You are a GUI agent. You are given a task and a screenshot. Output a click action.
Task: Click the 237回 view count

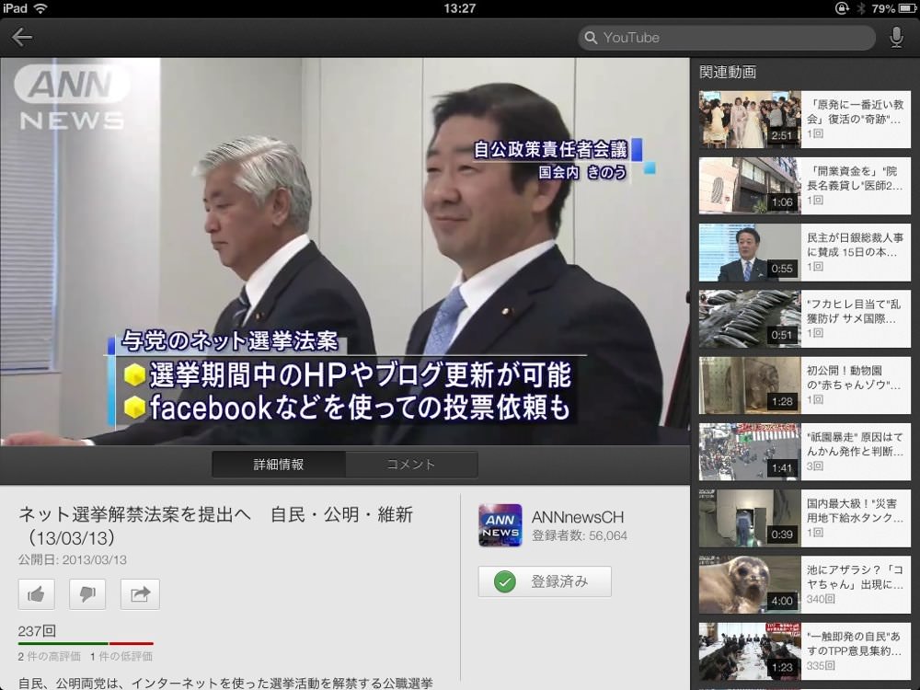[x=37, y=631]
